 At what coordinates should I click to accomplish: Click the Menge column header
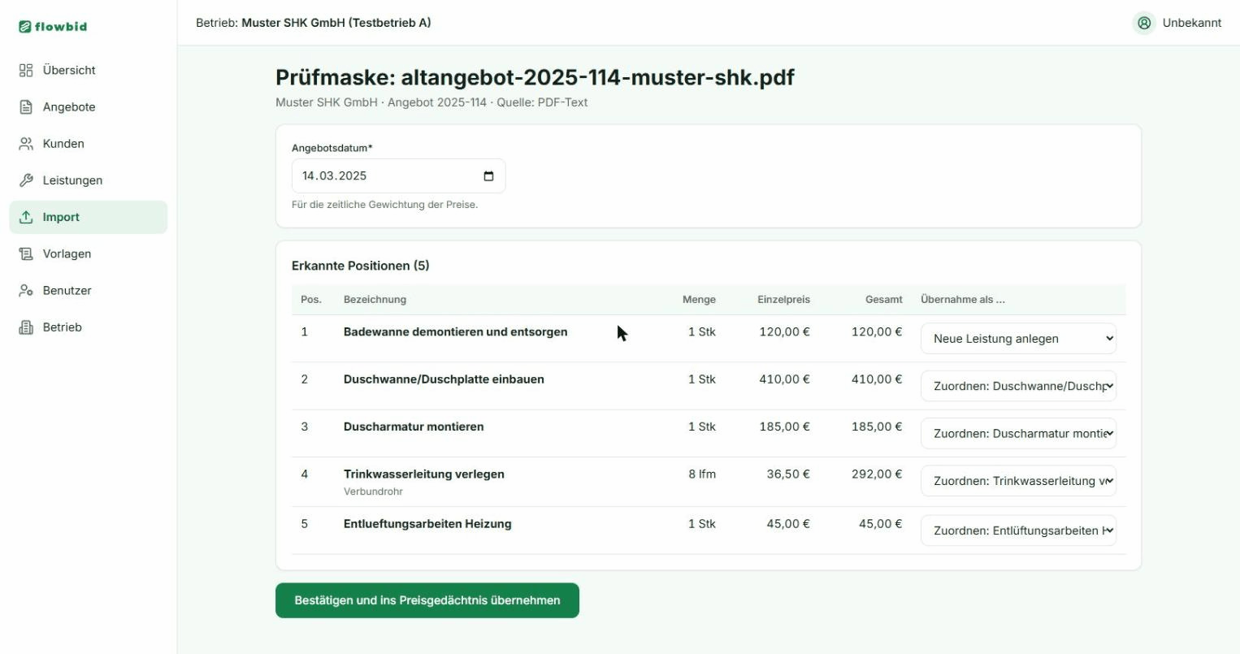click(699, 300)
